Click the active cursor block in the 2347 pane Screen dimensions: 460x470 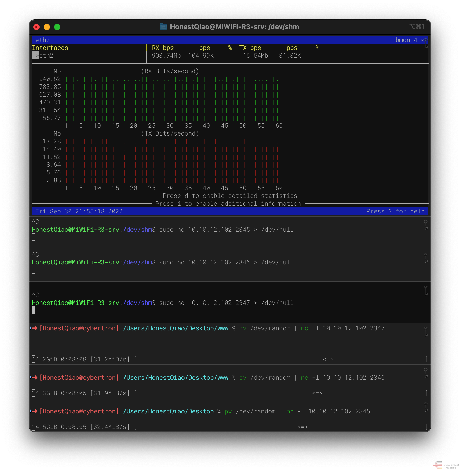pyautogui.click(x=34, y=310)
